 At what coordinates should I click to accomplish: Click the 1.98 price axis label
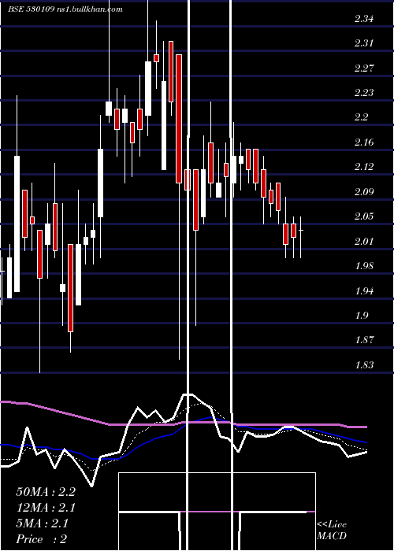364,266
